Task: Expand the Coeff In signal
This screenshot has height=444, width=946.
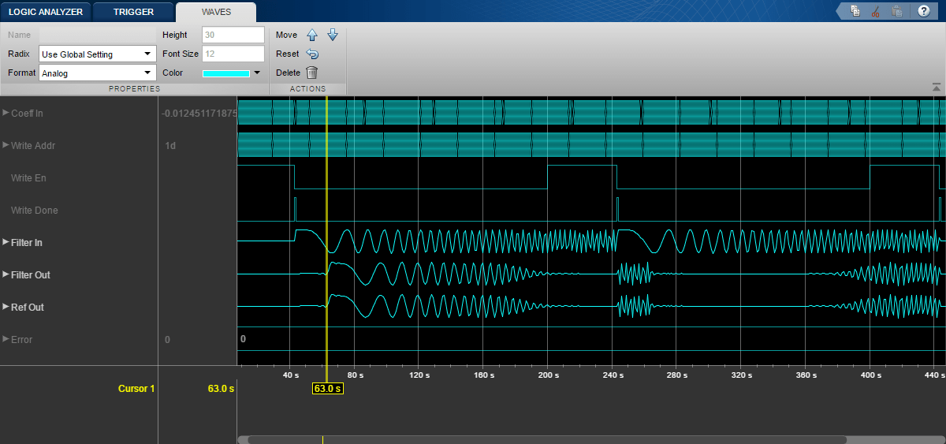Action: [6, 113]
